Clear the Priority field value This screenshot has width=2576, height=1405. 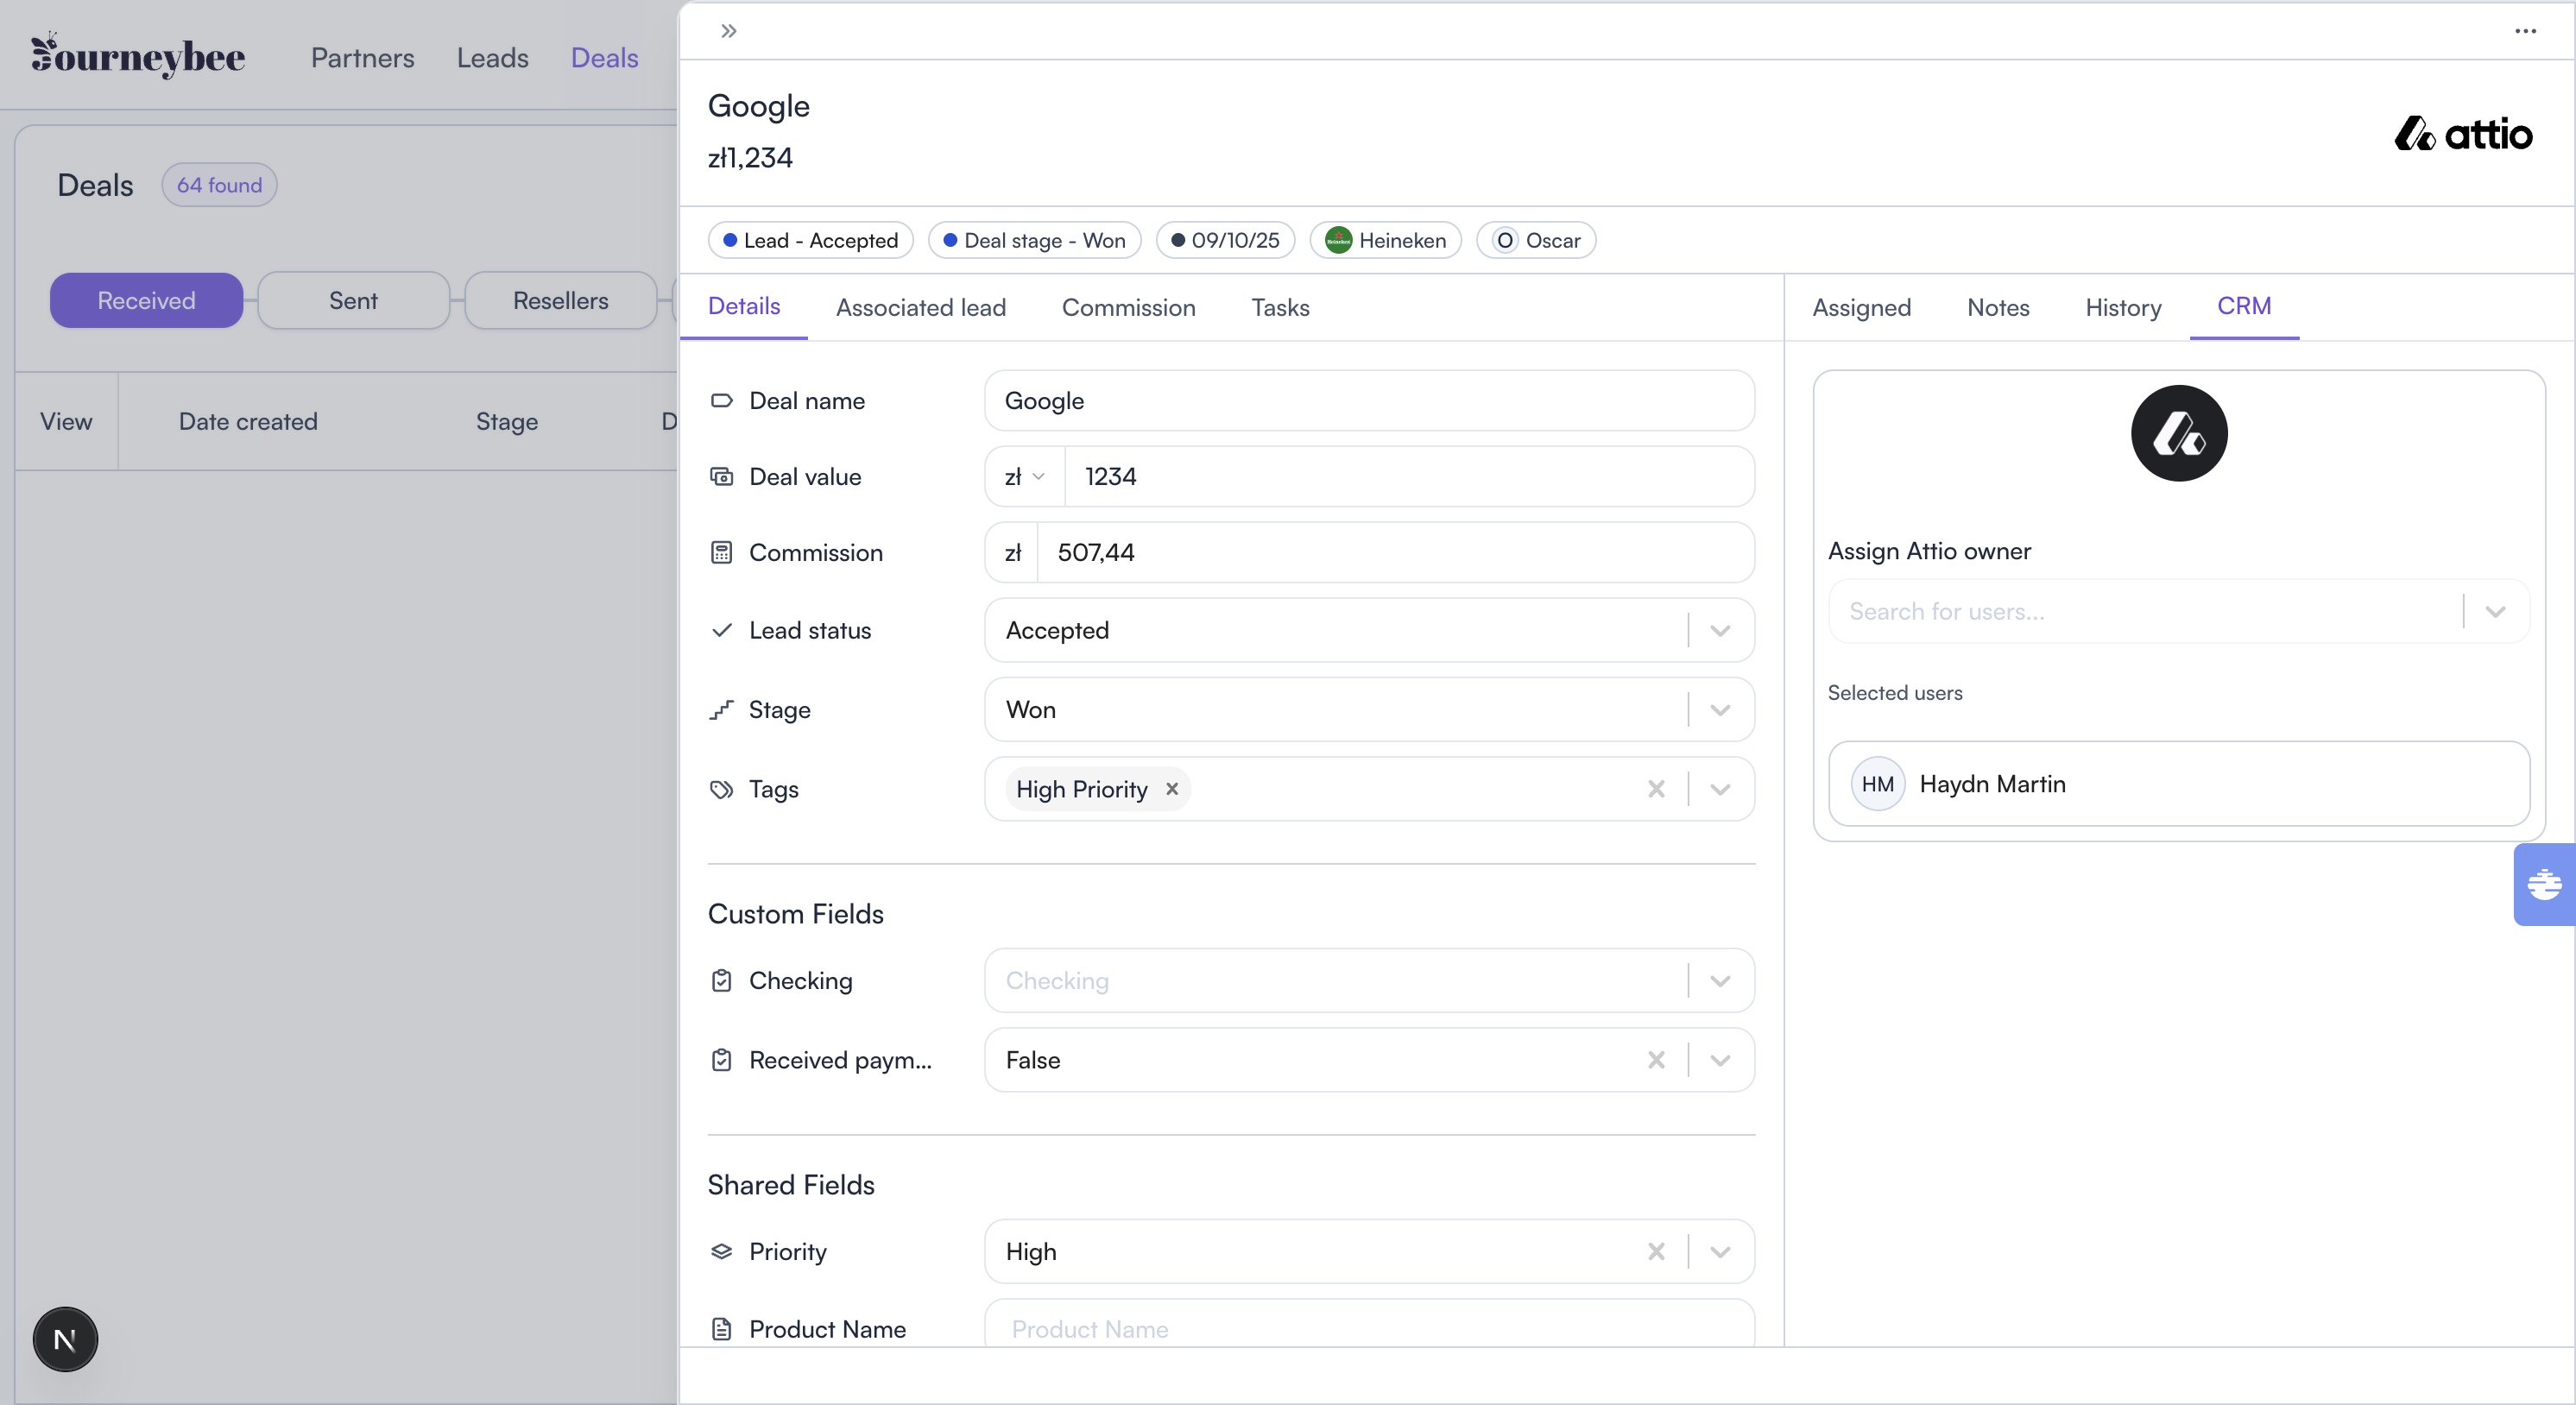1656,1252
